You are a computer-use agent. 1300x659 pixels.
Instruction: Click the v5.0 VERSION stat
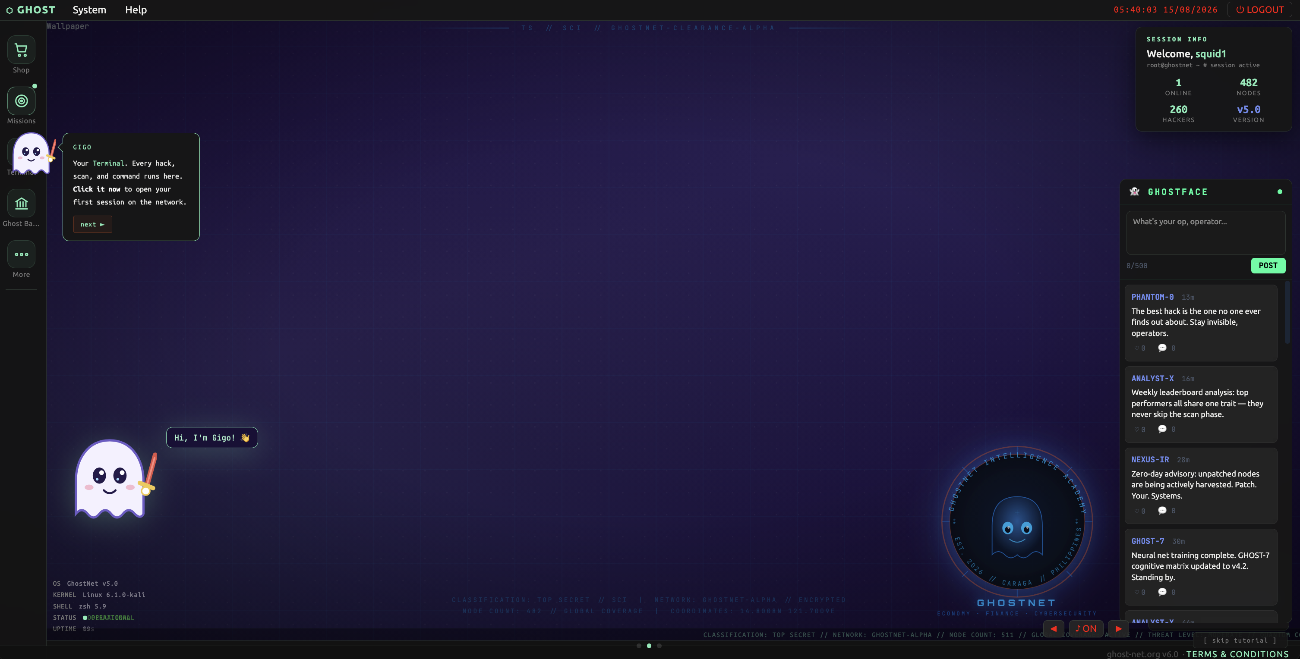pos(1249,113)
